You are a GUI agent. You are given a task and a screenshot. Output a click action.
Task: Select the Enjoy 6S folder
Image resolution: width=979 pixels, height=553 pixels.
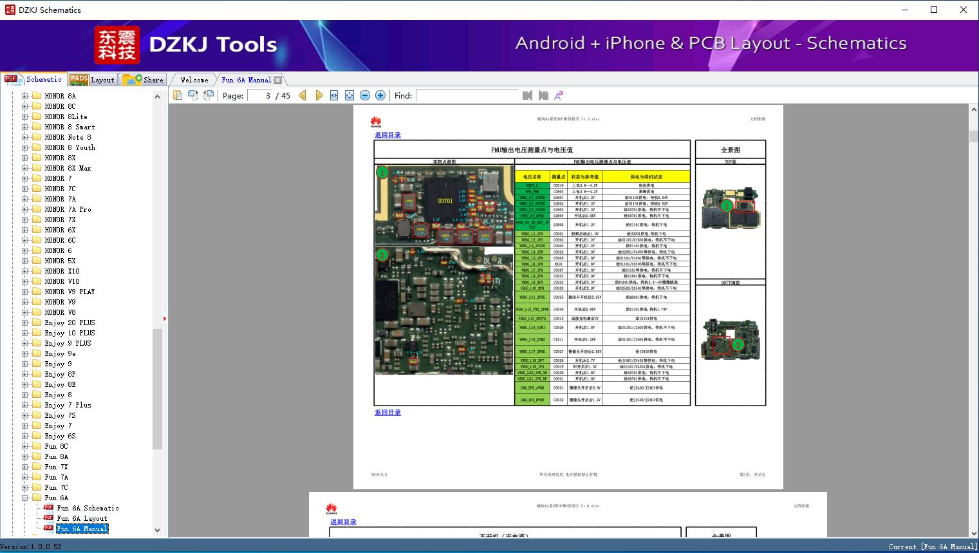click(60, 436)
